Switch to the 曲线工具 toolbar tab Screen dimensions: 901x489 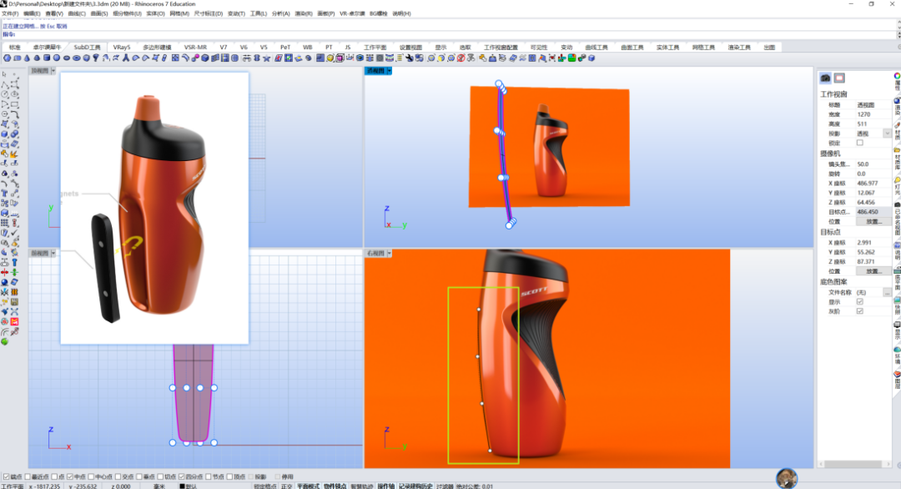596,47
